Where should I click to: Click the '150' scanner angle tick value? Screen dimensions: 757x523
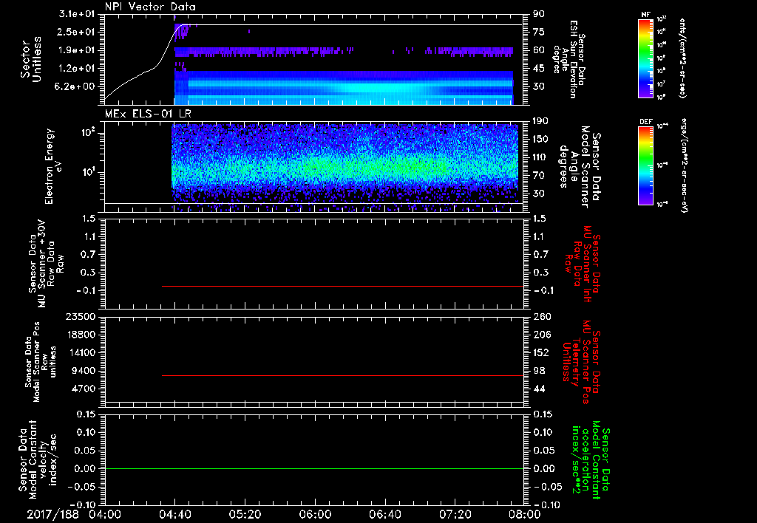pyautogui.click(x=540, y=140)
